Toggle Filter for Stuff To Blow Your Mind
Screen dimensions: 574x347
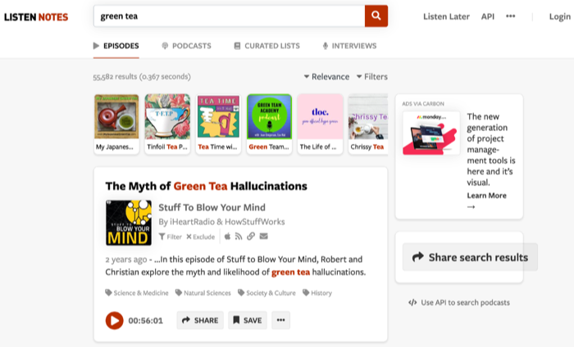click(x=171, y=237)
